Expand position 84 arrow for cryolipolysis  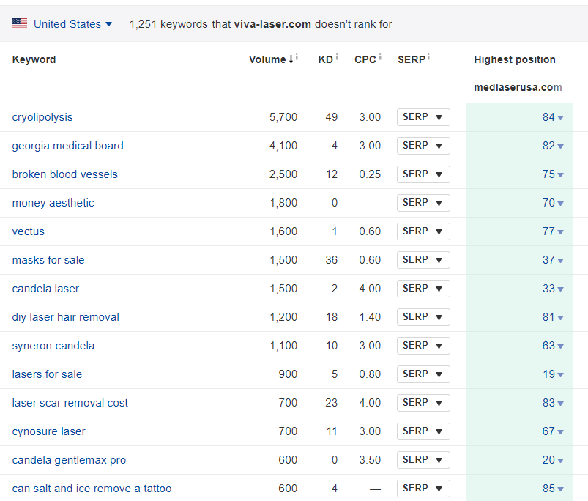tap(560, 118)
